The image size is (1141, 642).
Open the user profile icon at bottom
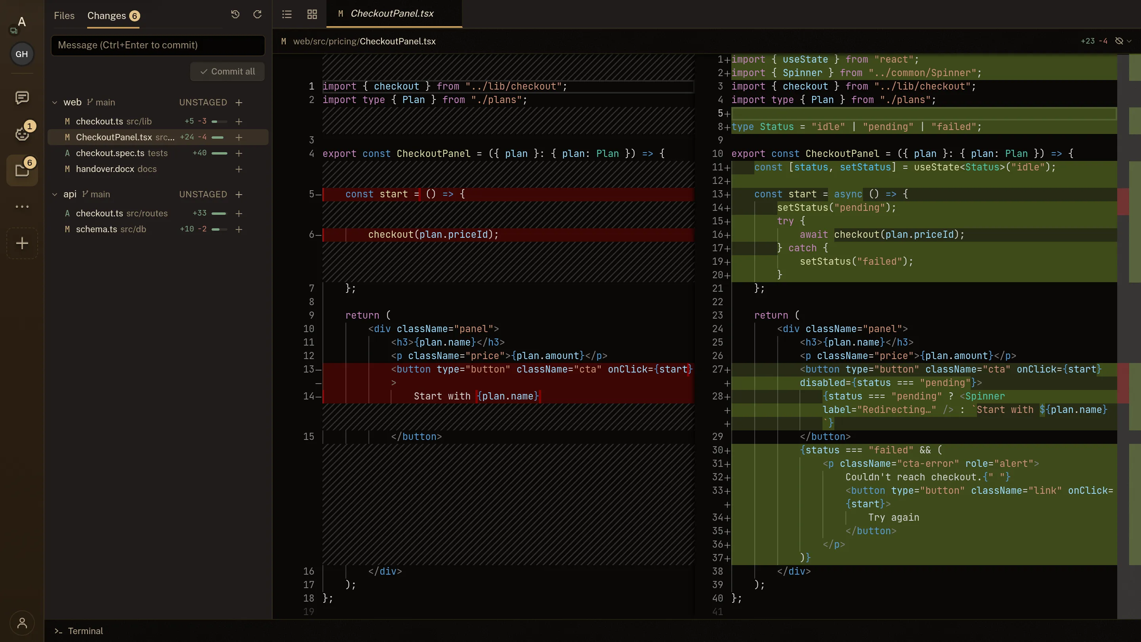point(22,623)
